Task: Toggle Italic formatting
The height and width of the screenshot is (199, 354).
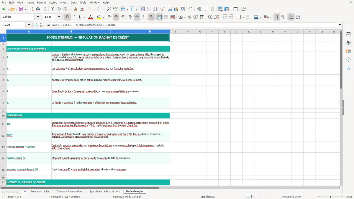Action: pyautogui.click(x=74, y=17)
